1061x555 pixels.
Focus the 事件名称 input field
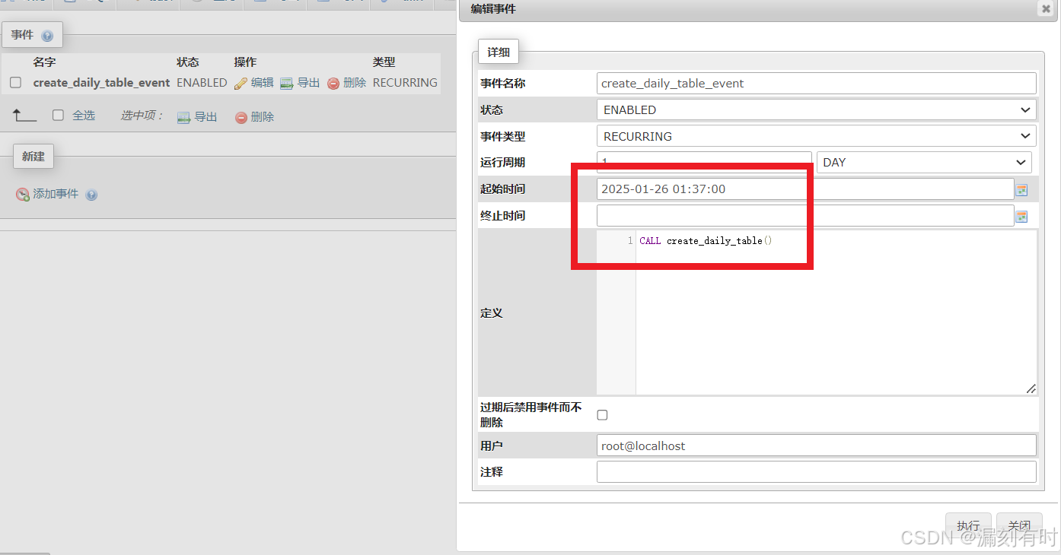tap(817, 83)
